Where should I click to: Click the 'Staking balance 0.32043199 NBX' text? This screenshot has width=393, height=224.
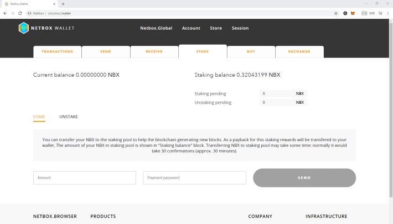(237, 75)
